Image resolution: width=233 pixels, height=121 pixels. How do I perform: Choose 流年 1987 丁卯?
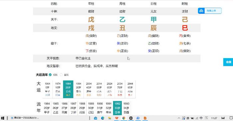[x=73, y=108]
